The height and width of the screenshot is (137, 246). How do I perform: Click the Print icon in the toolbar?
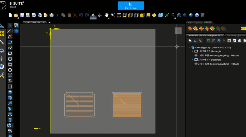coord(51,15)
